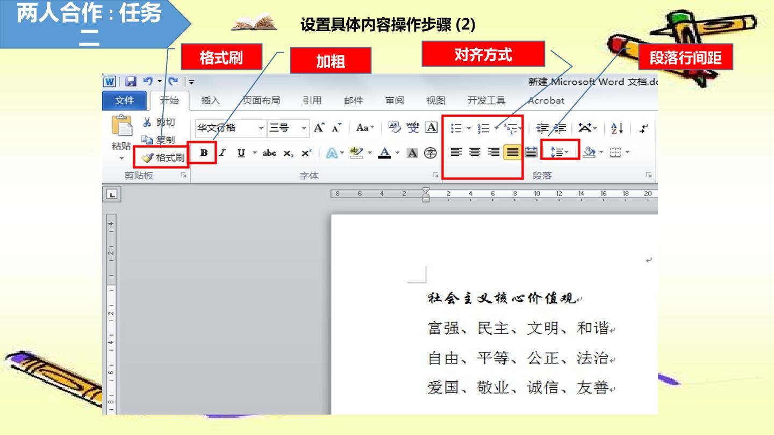
Task: Open font size dropdown 三号
Action: coord(288,128)
